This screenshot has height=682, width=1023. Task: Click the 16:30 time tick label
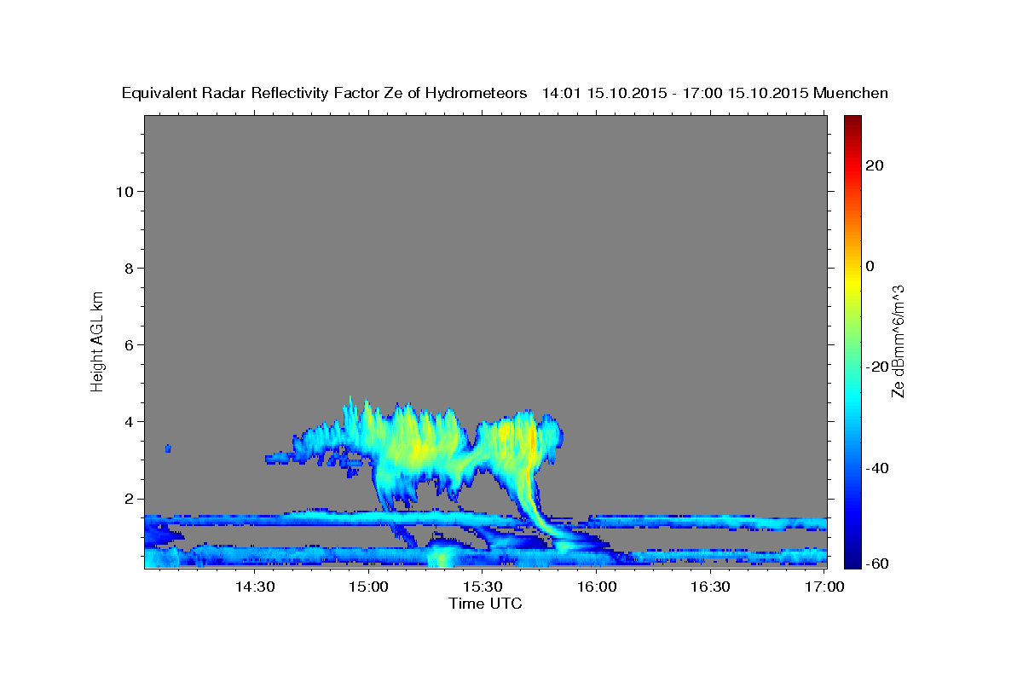pyautogui.click(x=709, y=587)
